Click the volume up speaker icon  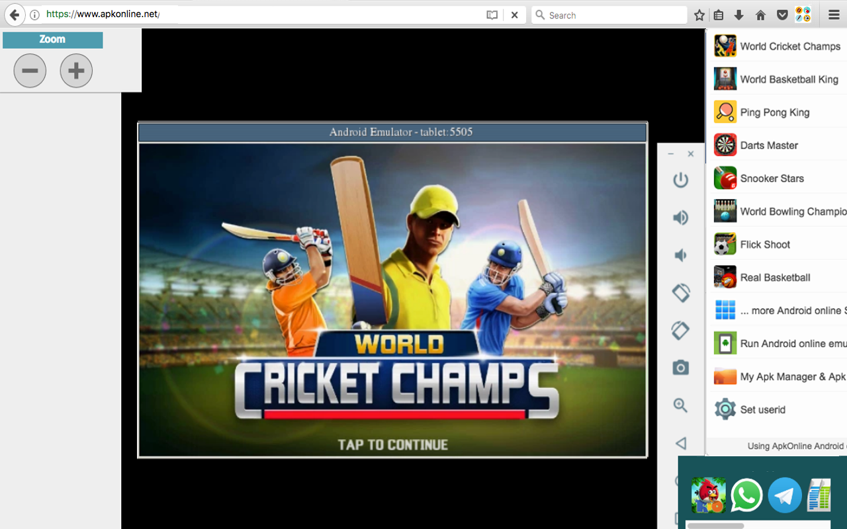[x=680, y=218]
